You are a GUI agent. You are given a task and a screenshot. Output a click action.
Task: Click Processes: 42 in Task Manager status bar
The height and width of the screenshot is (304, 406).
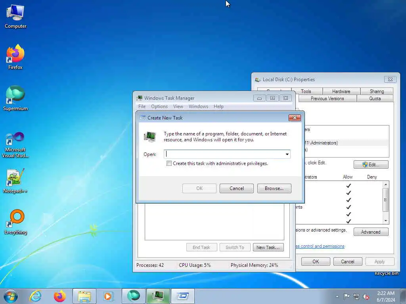150,265
